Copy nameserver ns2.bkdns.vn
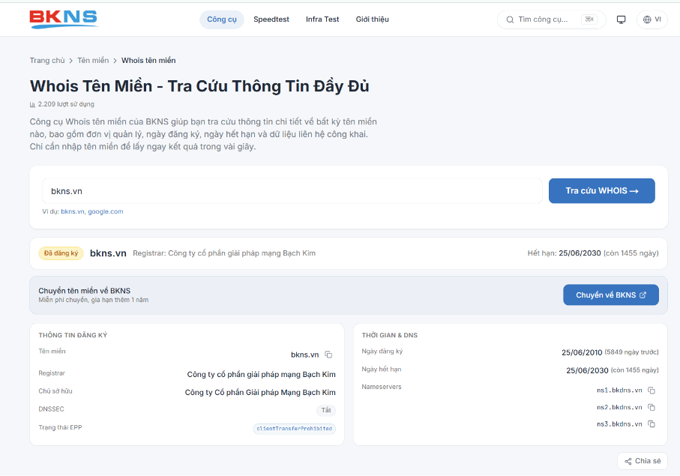Screen dimensions: 680x476 pos(652,407)
